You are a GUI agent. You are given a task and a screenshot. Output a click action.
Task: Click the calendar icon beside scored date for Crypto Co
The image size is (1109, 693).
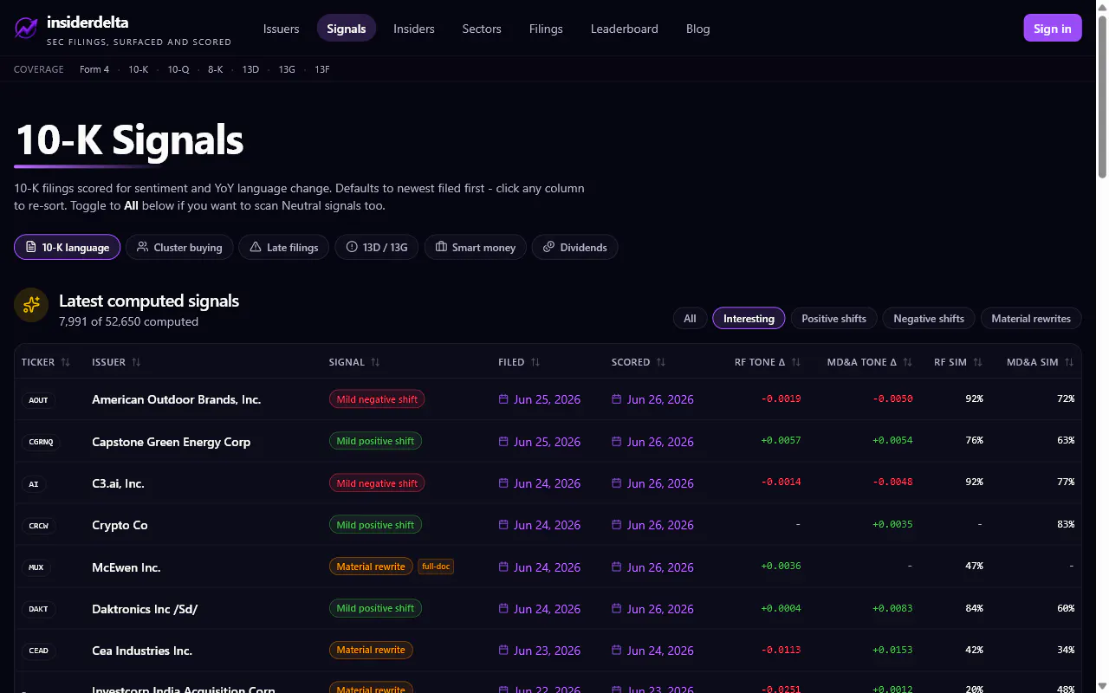point(617,525)
